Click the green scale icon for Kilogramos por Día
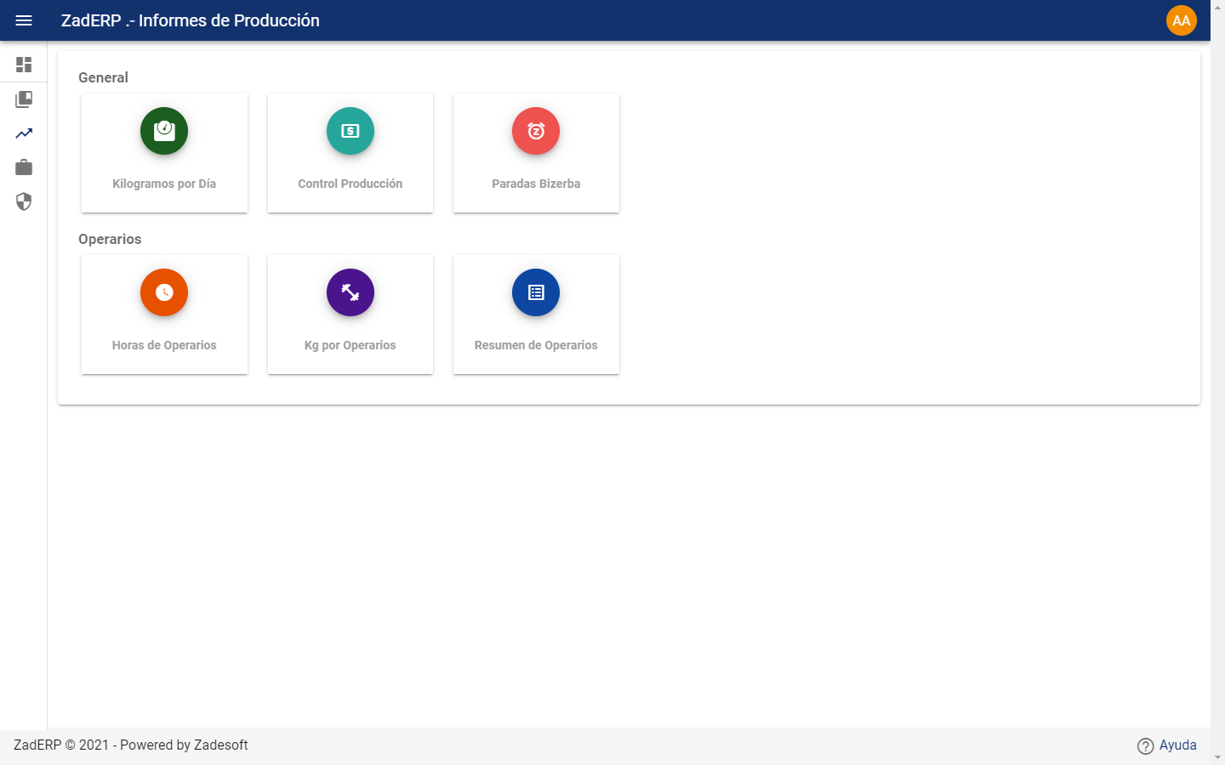The width and height of the screenshot is (1225, 765). click(164, 131)
